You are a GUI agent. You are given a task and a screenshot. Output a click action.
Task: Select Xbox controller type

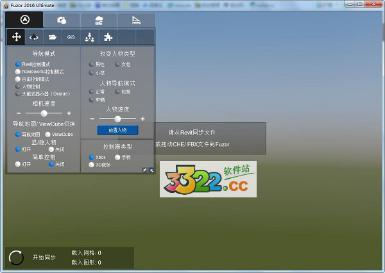98,157
